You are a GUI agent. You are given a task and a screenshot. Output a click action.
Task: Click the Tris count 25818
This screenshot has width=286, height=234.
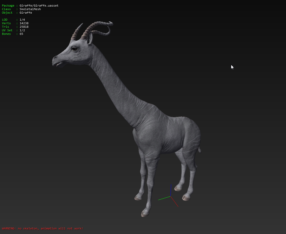[24, 27]
